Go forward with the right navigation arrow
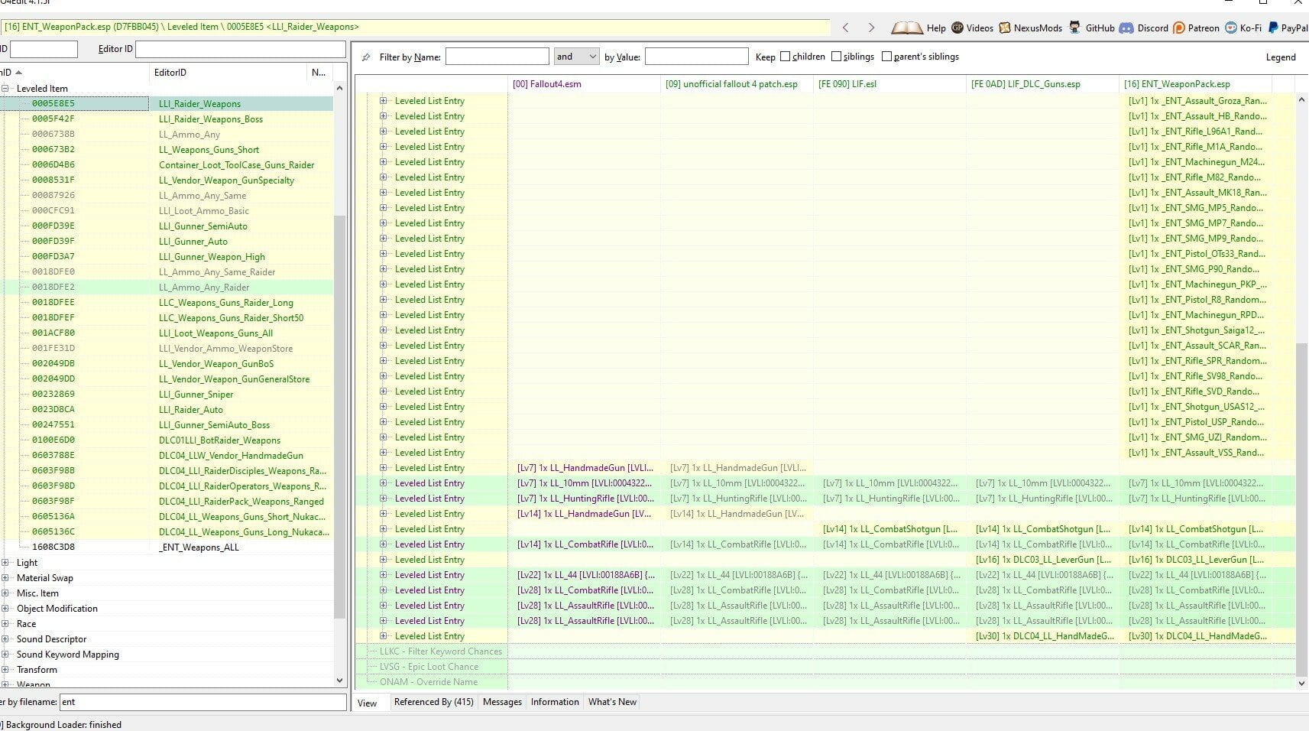Image resolution: width=1309 pixels, height=731 pixels. 871,28
